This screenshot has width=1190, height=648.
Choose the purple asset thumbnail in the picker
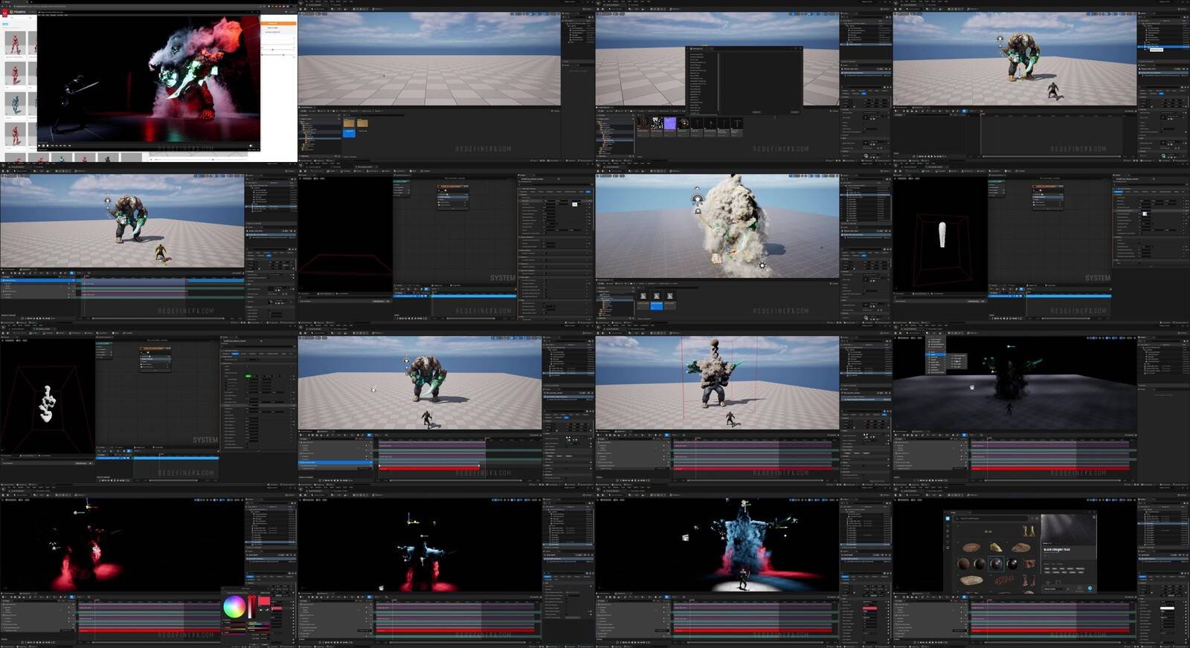(670, 124)
